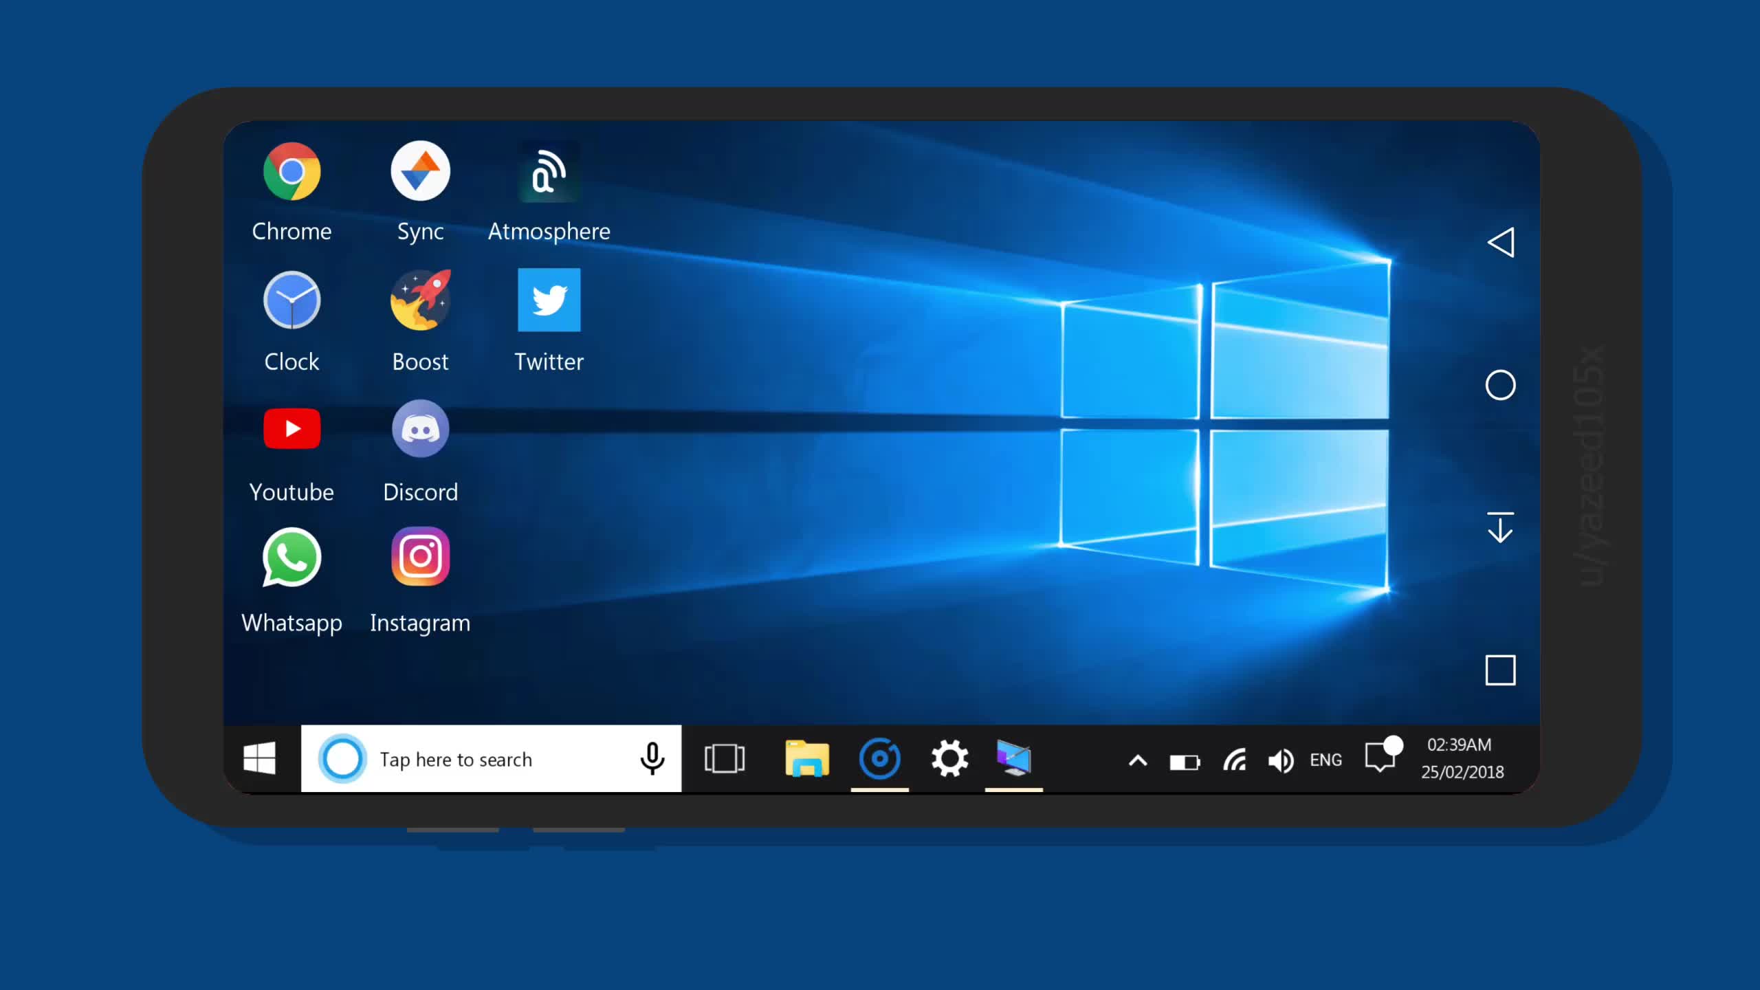Screen dimensions: 1760x990
Task: Launch the Chrome browser
Action: coord(291,170)
